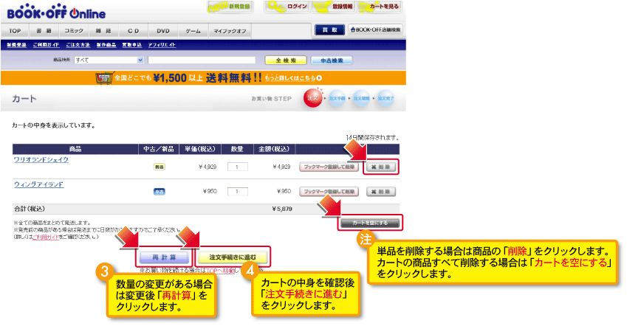Switch to the CD tab
Image resolution: width=627 pixels, height=326 pixels.
click(133, 31)
